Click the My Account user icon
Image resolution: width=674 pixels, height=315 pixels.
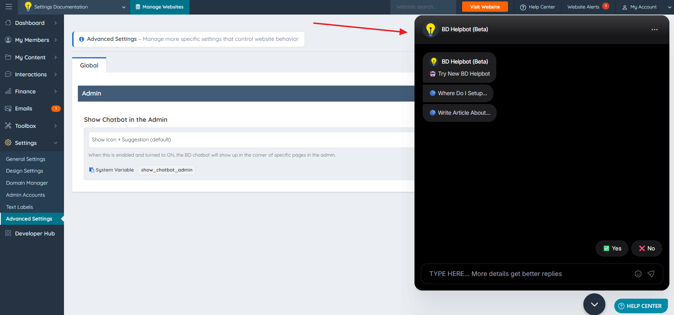point(625,7)
